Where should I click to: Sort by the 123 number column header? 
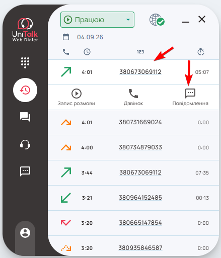pyautogui.click(x=140, y=52)
